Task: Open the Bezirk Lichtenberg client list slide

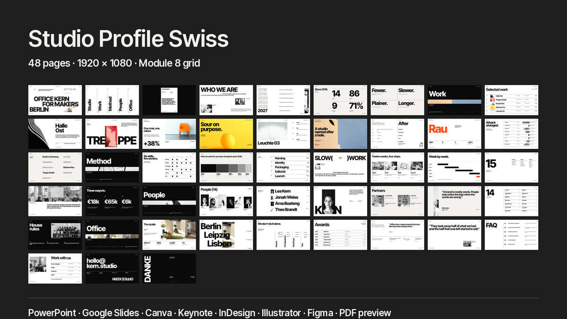Action: (x=55, y=167)
